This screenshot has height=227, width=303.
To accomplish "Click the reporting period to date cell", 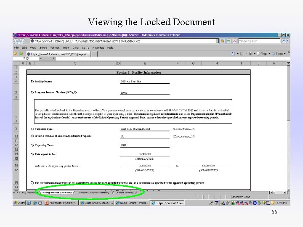I will coord(209,166).
